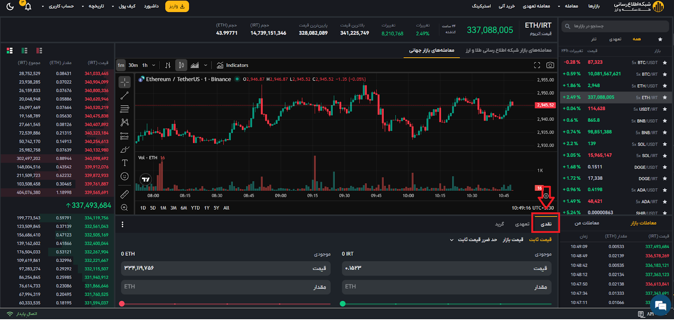Open the کیف پول wallet dropdown
This screenshot has width=674, height=321.
tap(123, 6)
